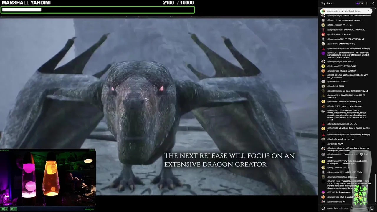Click the avatar of @fidelmarte6121
Image resolution: width=377 pixels, height=212 pixels.
pos(323,155)
